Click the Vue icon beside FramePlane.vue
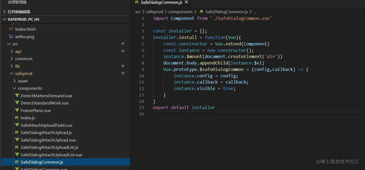365x170 pixels. point(17,110)
